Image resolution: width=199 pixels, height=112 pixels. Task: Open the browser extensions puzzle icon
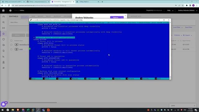[187, 6]
